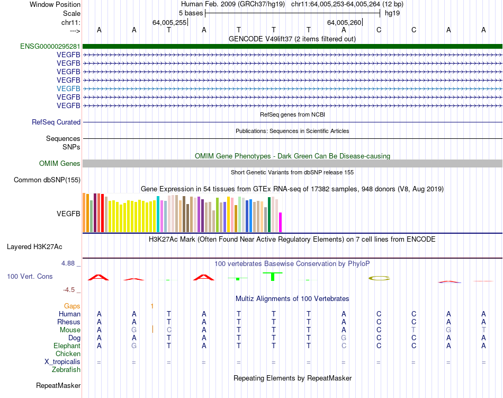Click the gray OMIM Genes bar
This screenshot has width=503, height=398.
[292, 163]
